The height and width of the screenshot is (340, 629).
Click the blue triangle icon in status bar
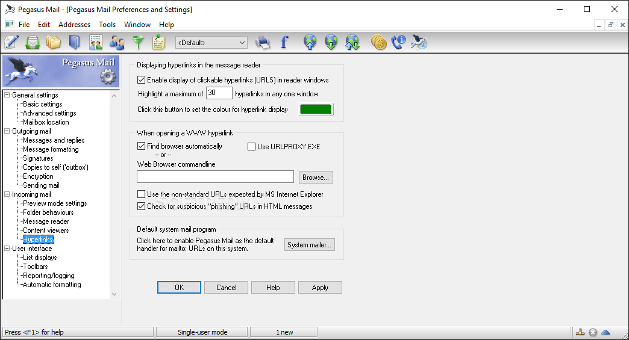606,332
